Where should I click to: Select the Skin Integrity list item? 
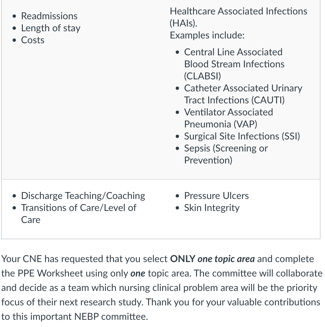212,208
